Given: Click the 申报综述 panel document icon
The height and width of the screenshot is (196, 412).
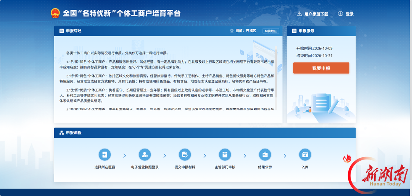Looking at the screenshot, I should coord(61,31).
